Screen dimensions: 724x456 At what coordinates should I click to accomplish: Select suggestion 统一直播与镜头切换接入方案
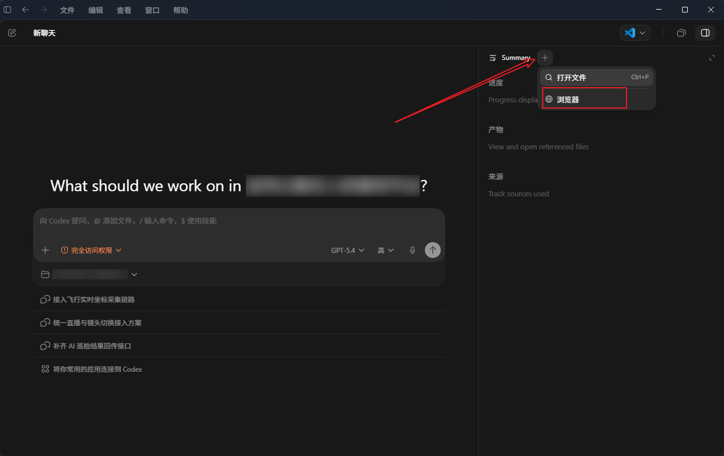pyautogui.click(x=239, y=322)
